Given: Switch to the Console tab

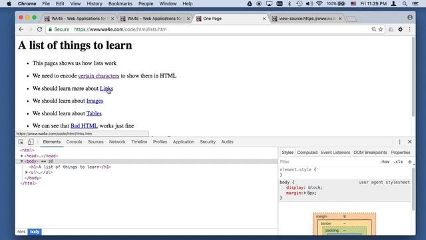Looking at the screenshot, I should click(x=74, y=142).
